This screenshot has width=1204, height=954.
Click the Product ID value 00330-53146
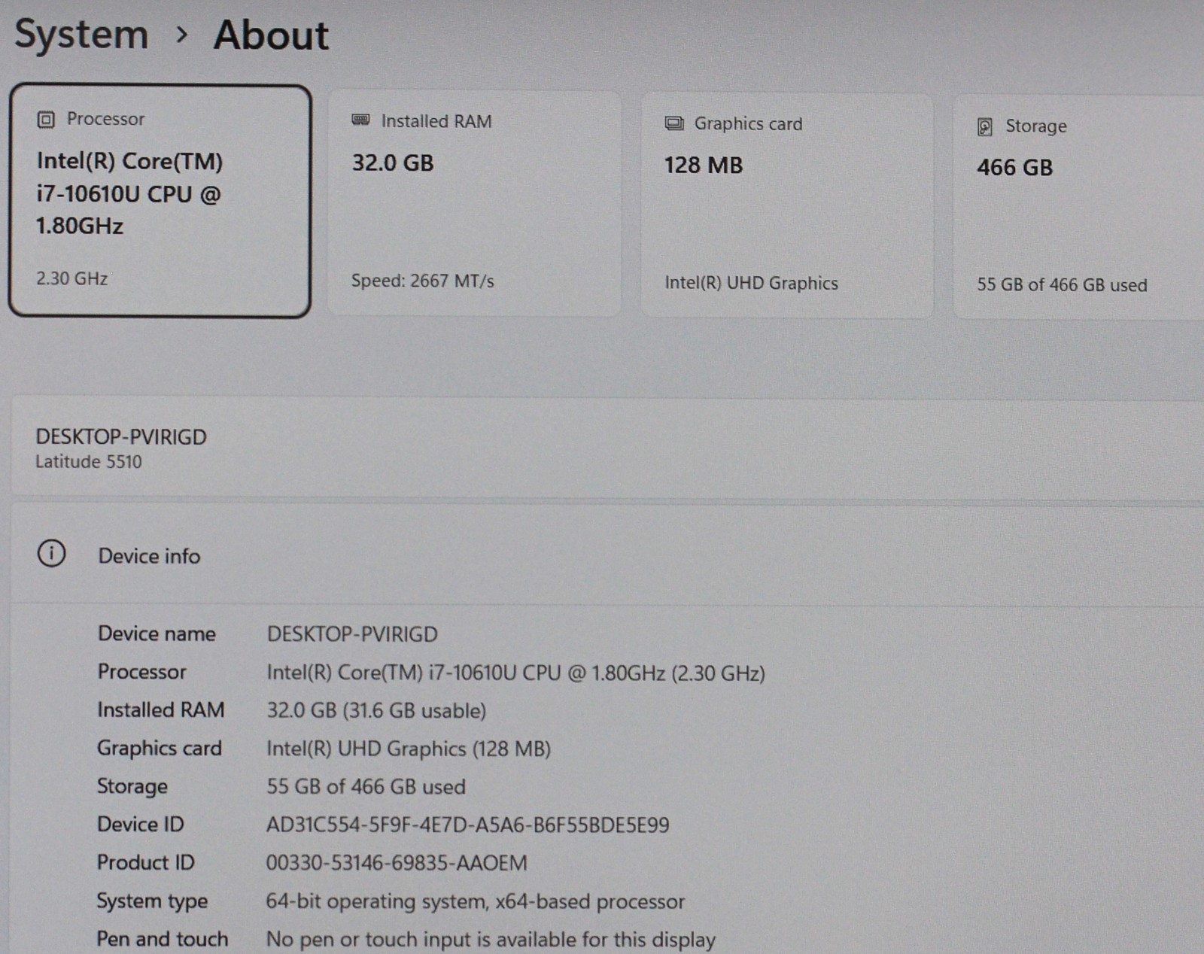[397, 863]
